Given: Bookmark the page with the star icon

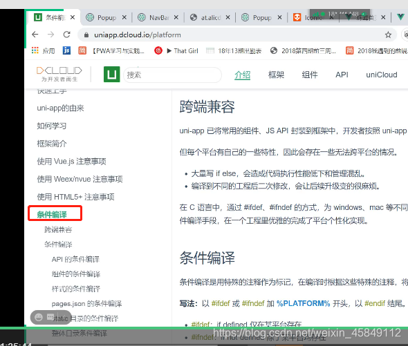Looking at the screenshot, I should coord(388,35).
